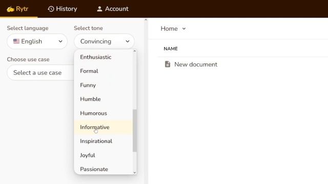Select Inspirational tone option

click(104, 141)
